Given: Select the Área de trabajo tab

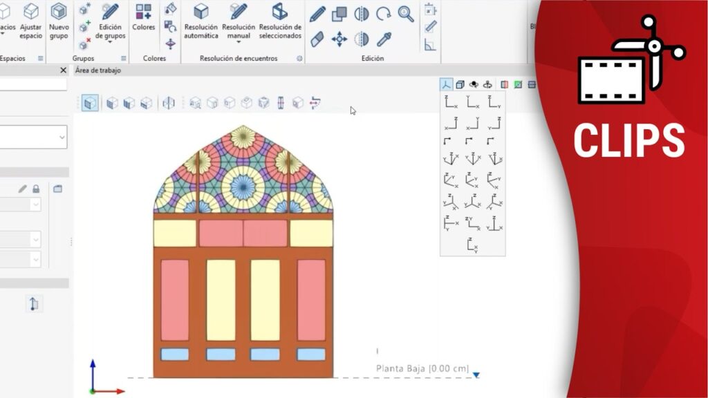Looking at the screenshot, I should [x=97, y=70].
